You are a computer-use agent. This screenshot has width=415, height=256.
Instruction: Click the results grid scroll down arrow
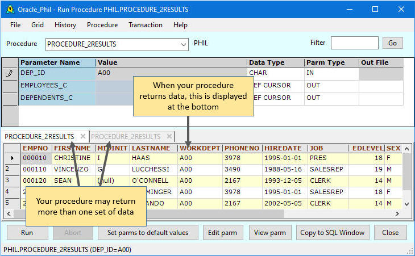tap(407, 204)
